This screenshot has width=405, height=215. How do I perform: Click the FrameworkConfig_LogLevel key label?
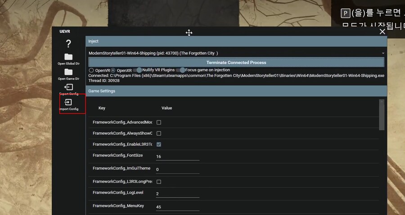[x=118, y=193]
